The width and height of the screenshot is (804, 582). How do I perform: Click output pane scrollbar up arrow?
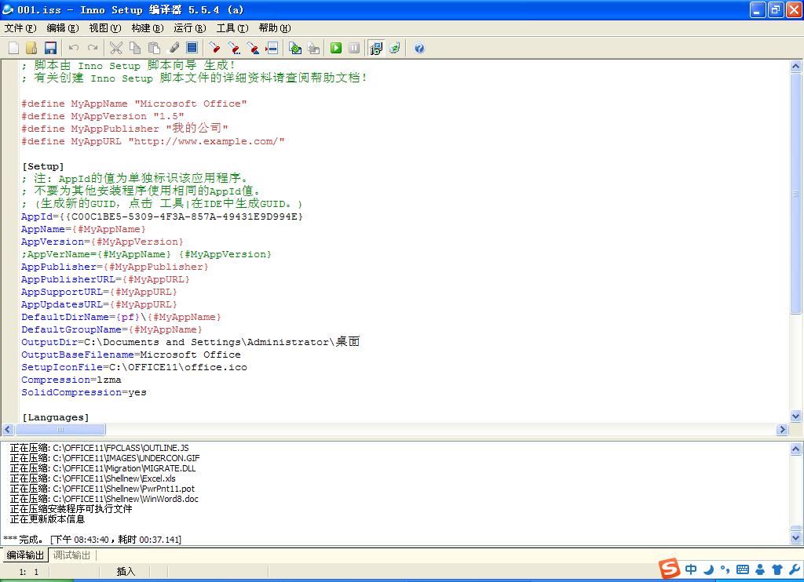pyautogui.click(x=796, y=449)
